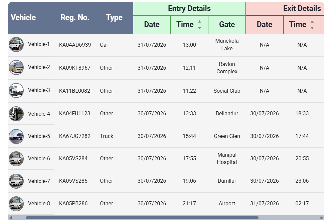Screen dimensions: 330x223
Task: Select registration number KA04AD6939
Action: pos(75,45)
